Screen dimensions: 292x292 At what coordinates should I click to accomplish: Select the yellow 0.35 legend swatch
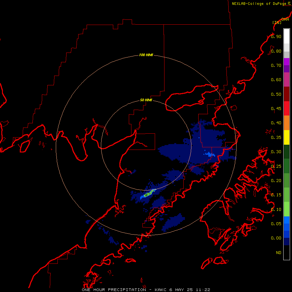[x=286, y=137]
